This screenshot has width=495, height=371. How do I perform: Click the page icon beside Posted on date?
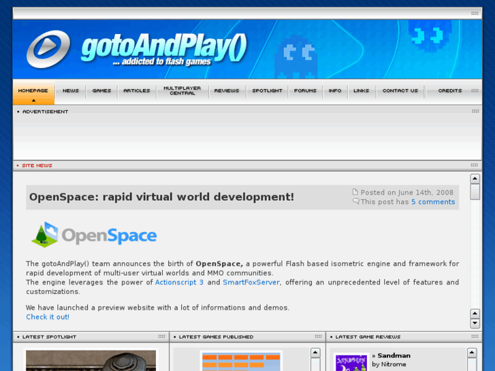point(355,192)
